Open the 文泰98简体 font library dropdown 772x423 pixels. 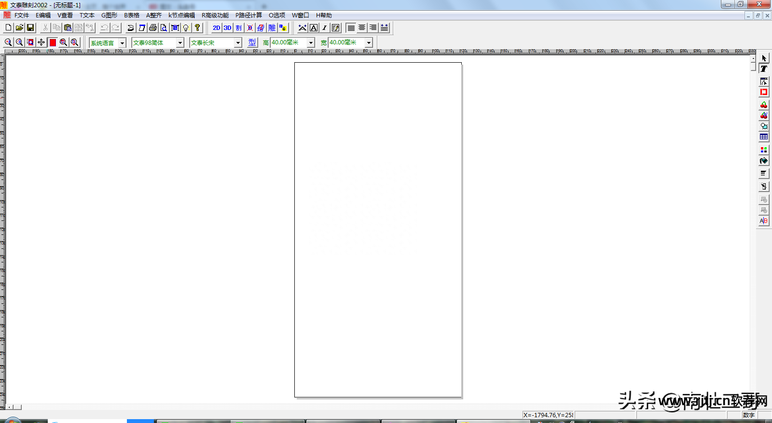pyautogui.click(x=180, y=43)
